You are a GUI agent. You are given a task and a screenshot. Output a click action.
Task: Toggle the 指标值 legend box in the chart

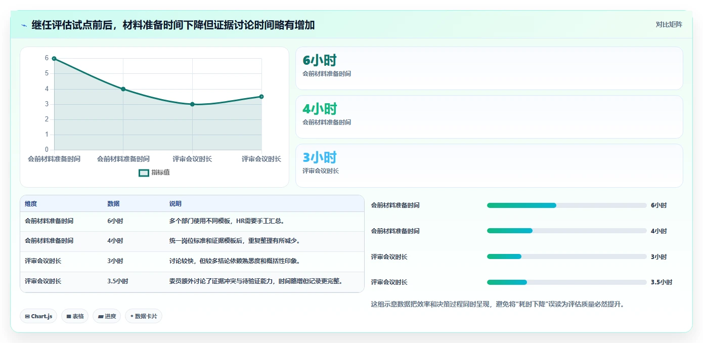tap(144, 173)
